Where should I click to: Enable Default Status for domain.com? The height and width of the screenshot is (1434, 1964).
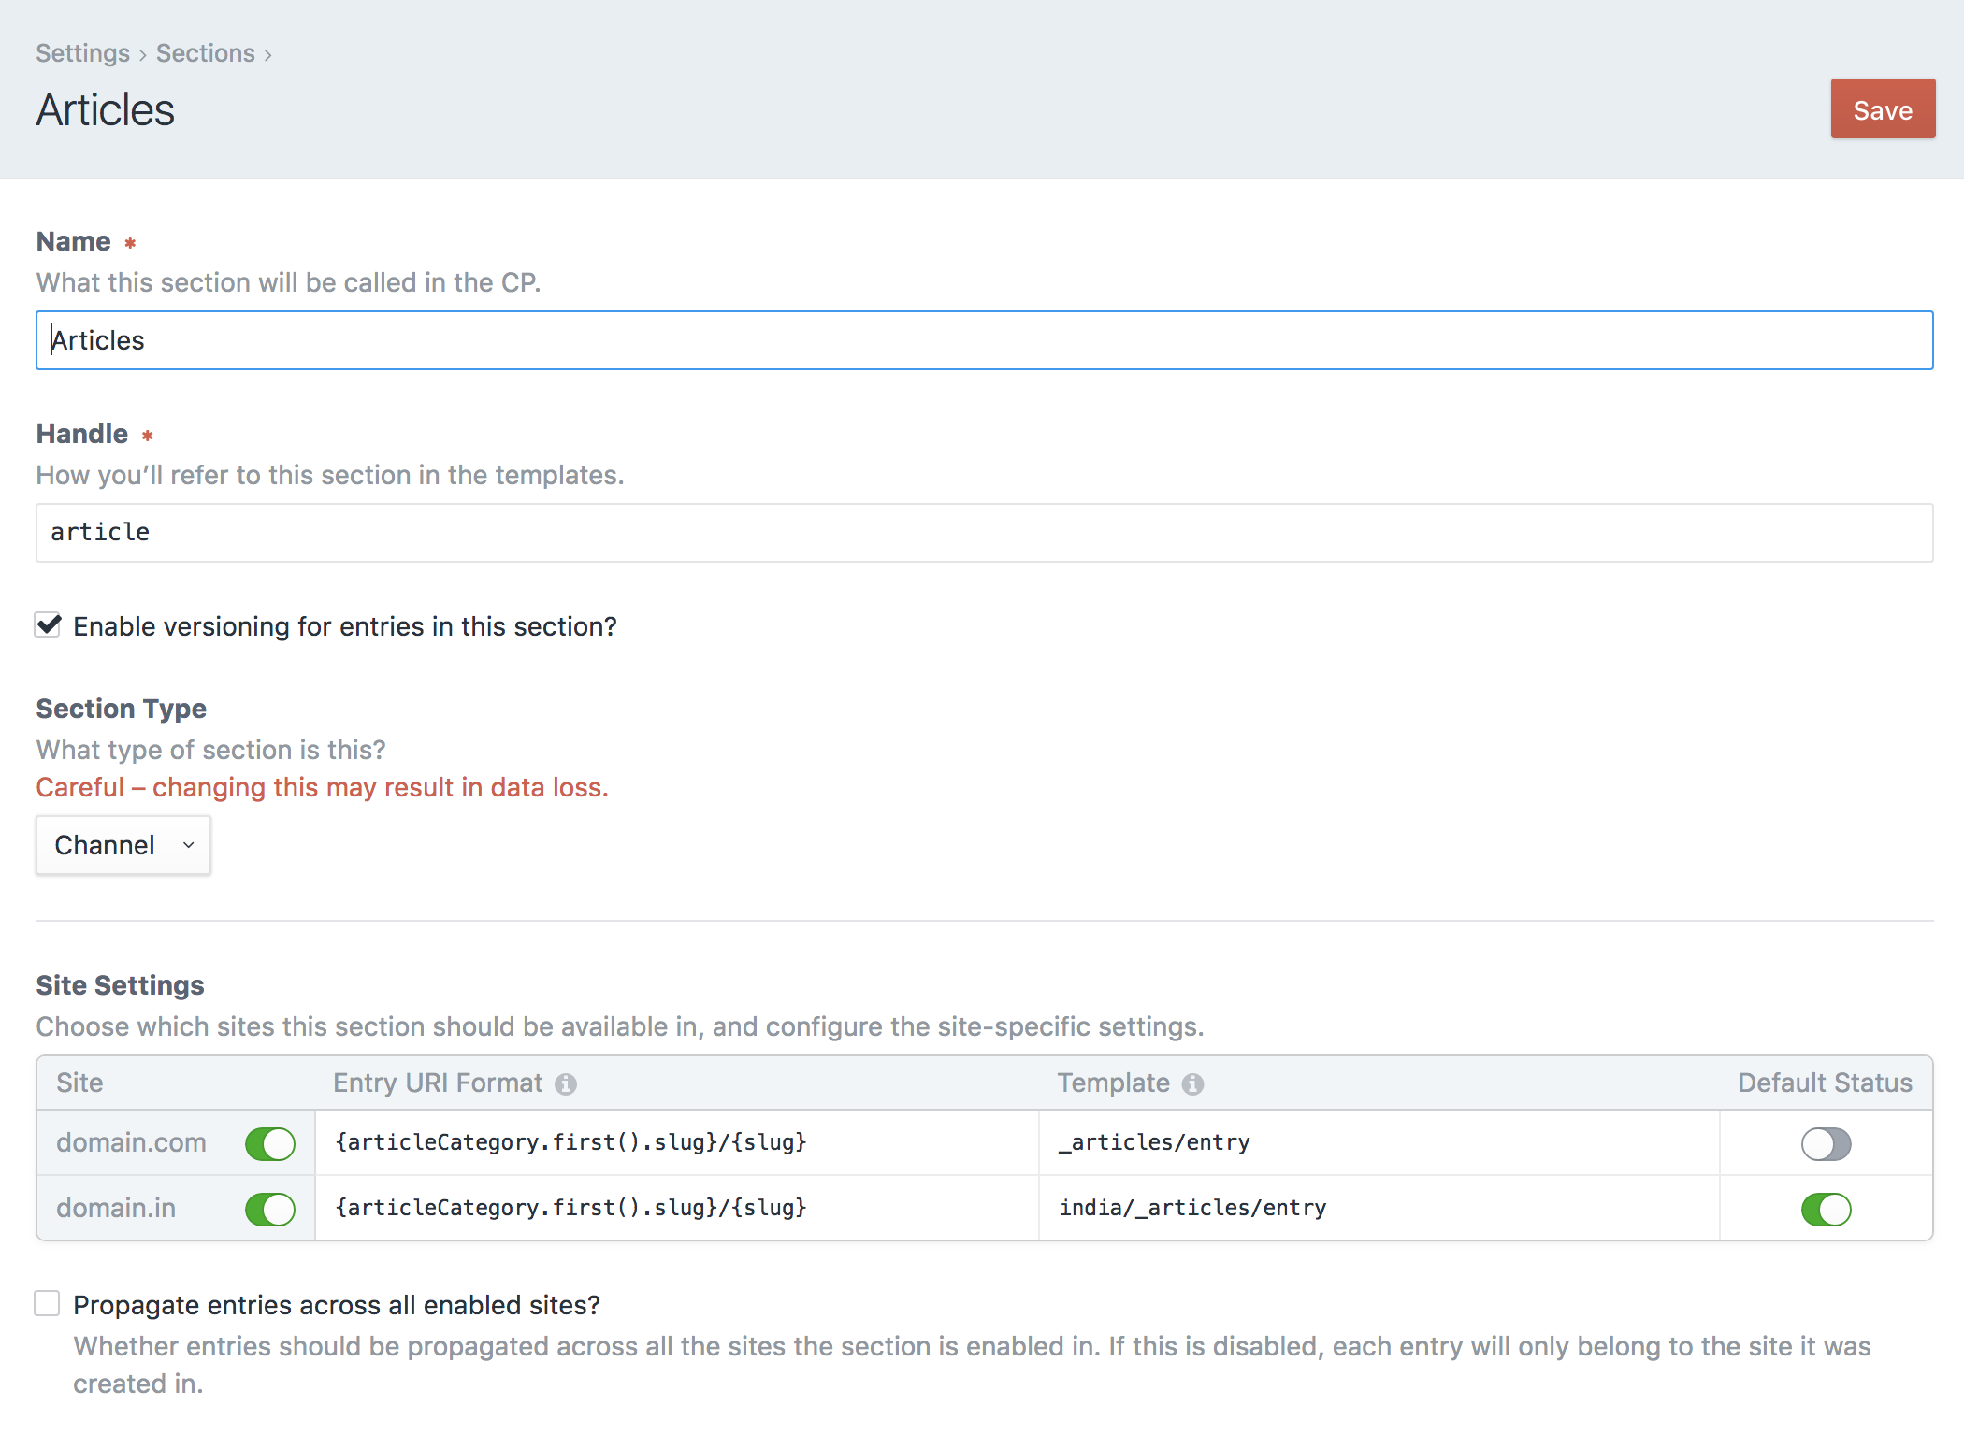[1825, 1142]
